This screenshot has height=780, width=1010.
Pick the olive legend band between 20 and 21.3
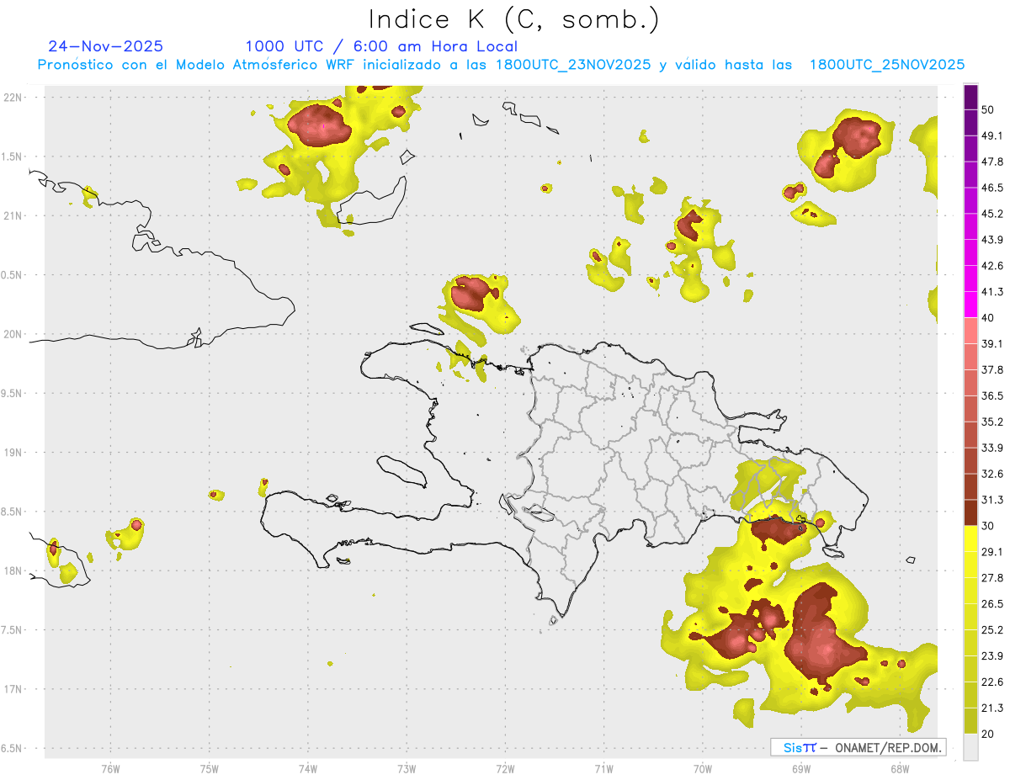(x=970, y=720)
